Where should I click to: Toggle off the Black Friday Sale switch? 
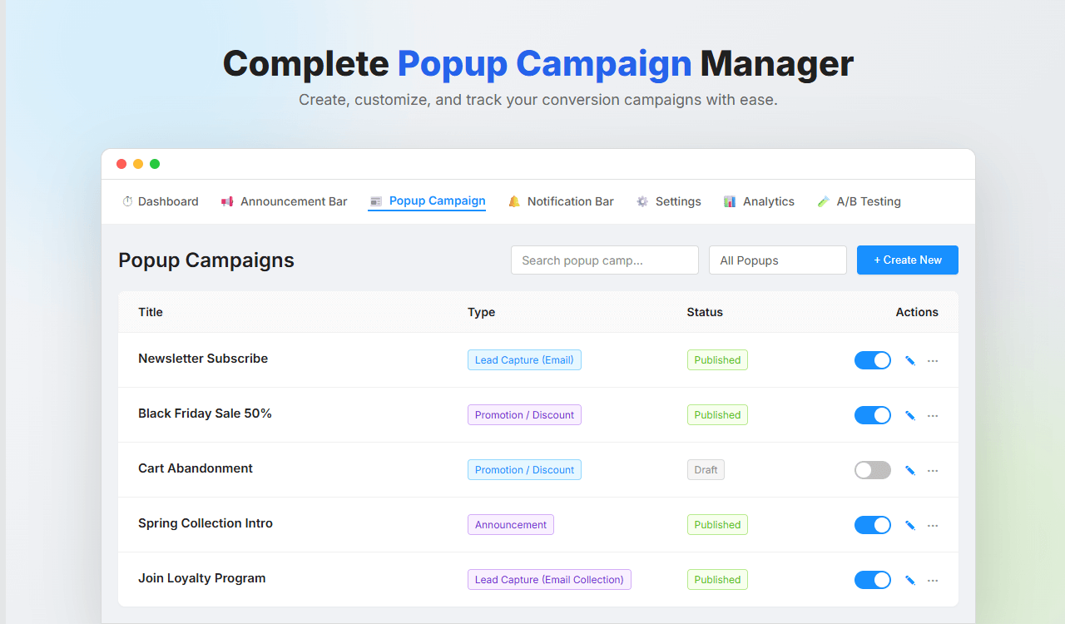[872, 415]
